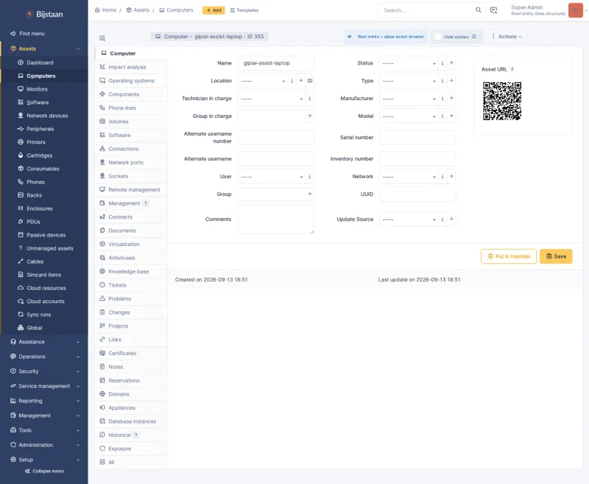The width and height of the screenshot is (589, 484).
Task: Click the add Status plus icon
Action: coord(451,63)
